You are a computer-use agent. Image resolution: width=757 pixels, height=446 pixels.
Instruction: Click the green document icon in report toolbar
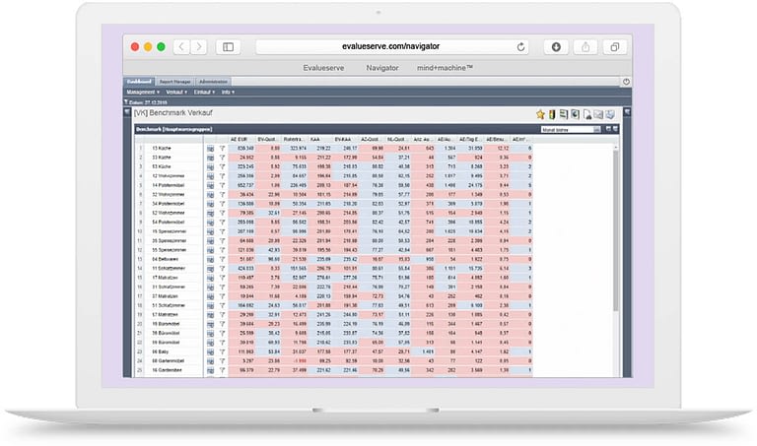[564, 114]
